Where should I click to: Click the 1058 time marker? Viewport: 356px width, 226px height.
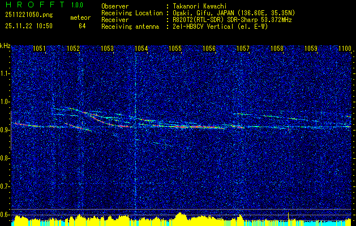point(277,48)
